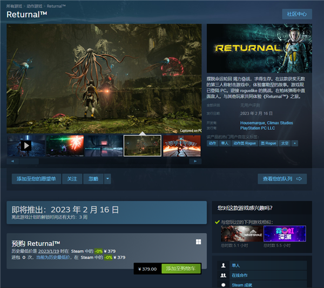
Task: Select the 类 Rogue tag
Action: [x=268, y=143]
